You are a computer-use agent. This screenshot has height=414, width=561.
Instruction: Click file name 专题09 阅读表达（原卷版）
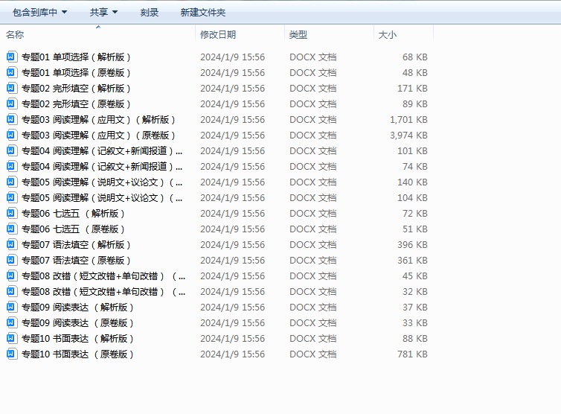78,322
